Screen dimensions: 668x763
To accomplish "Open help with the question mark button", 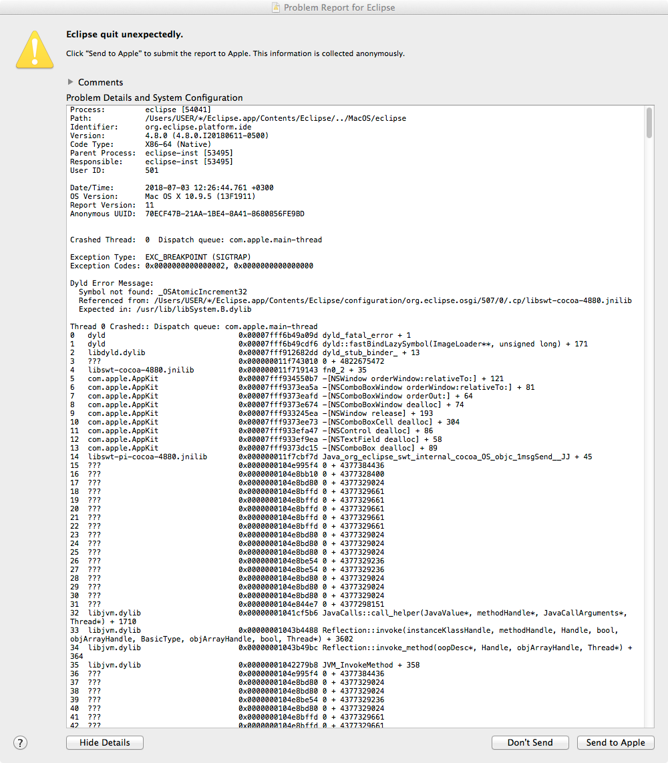I will (x=20, y=742).
